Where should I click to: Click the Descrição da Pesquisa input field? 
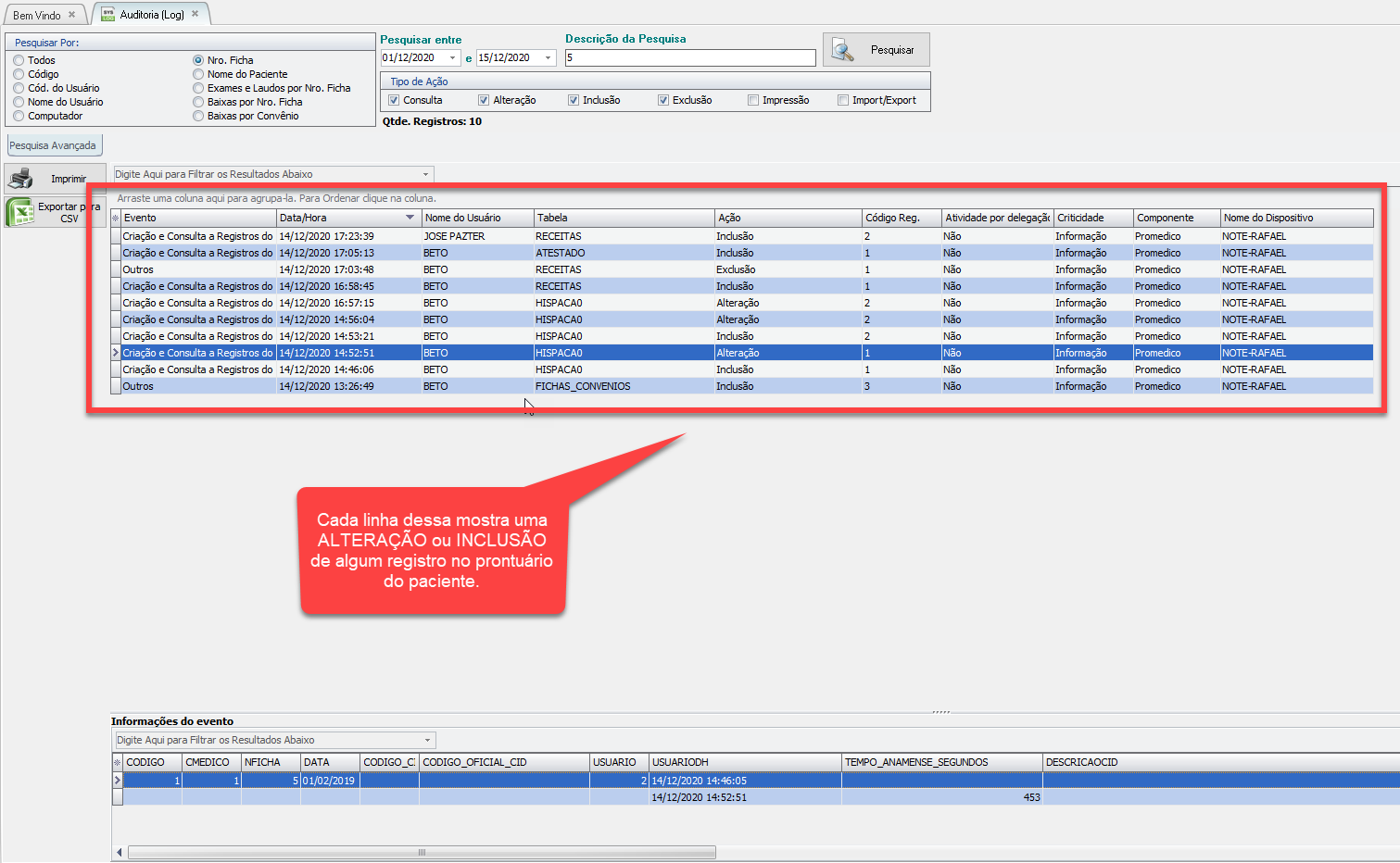point(689,57)
